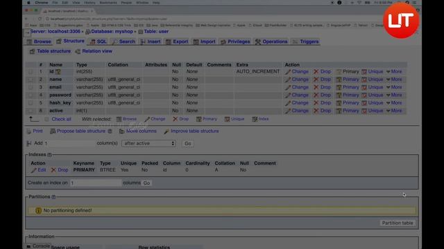This screenshot has width=444, height=249.
Task: Click Drop link for active row
Action: point(325,111)
